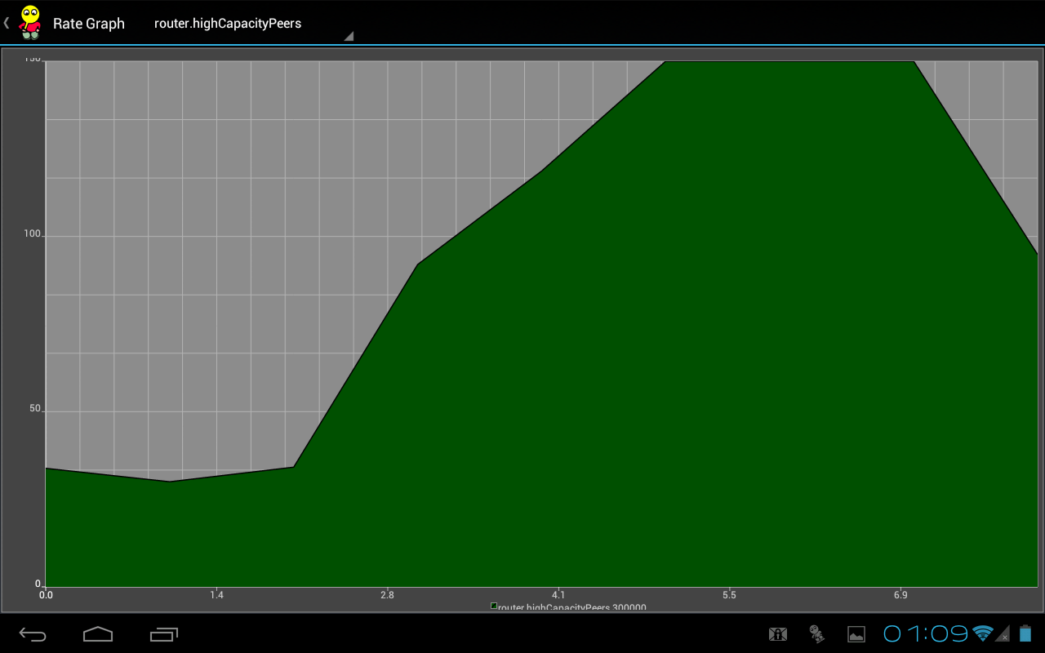Tap the y-axis label 100
The width and height of the screenshot is (1045, 653).
[x=33, y=234]
